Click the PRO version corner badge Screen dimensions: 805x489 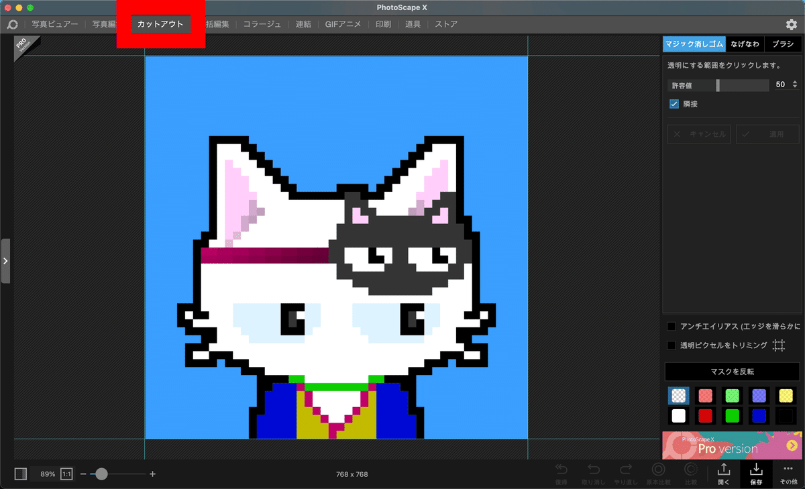tap(24, 46)
